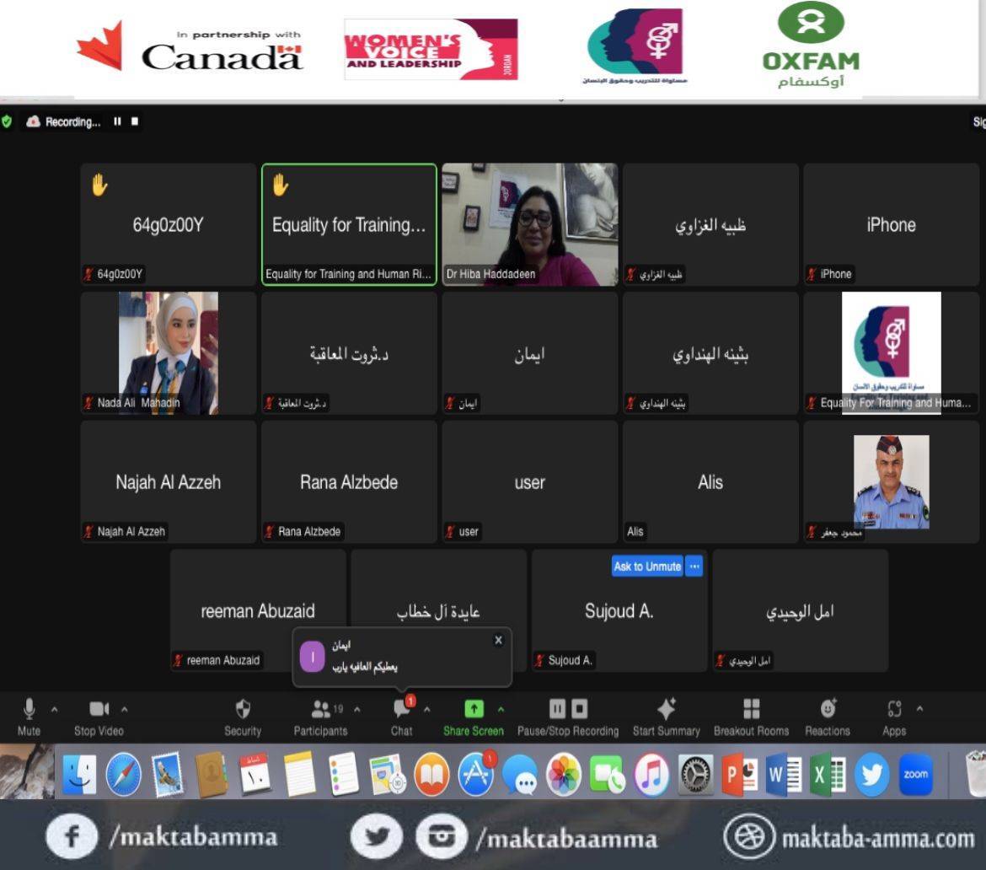Open more options dots on Sujoud A. tile

click(694, 567)
